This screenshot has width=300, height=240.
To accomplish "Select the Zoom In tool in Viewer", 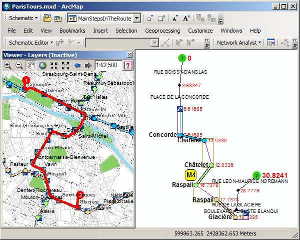I will 7,66.
